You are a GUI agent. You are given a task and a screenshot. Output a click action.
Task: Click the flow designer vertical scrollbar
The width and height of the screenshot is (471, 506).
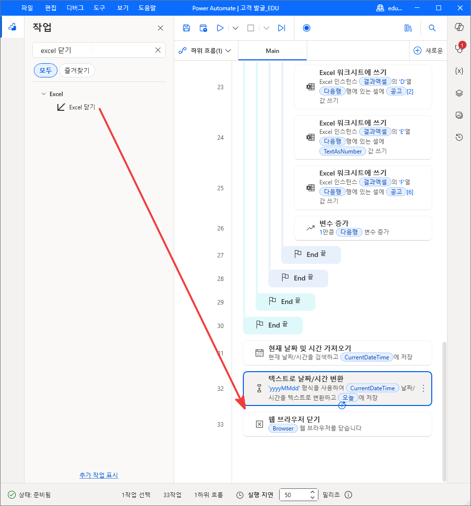tap(444, 411)
